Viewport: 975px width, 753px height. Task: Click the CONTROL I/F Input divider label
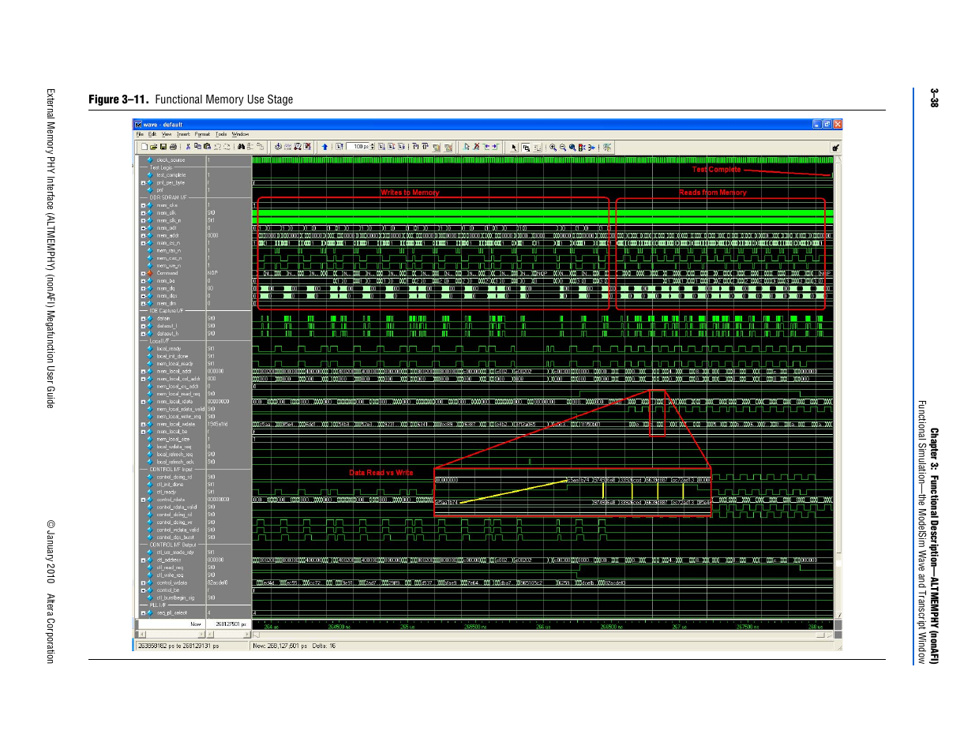(x=171, y=470)
